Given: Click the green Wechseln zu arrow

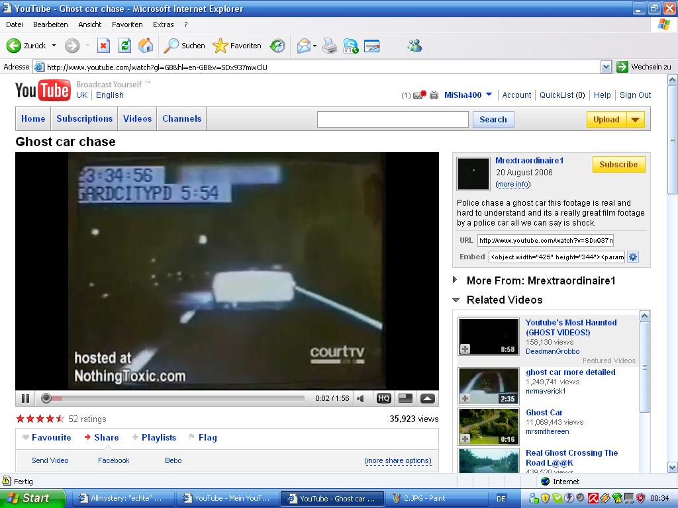Looking at the screenshot, I should click(x=622, y=67).
